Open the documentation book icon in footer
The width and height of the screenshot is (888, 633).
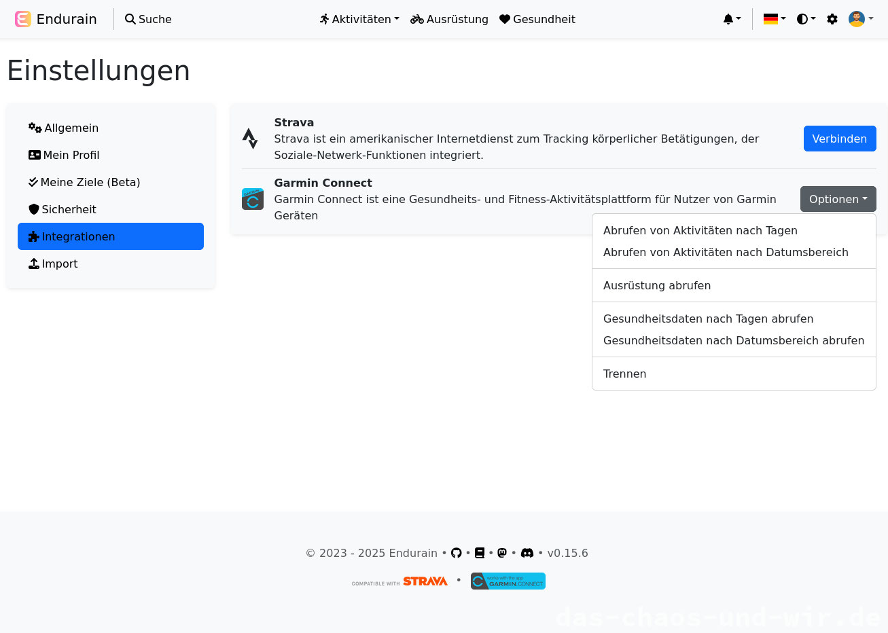[x=480, y=553]
